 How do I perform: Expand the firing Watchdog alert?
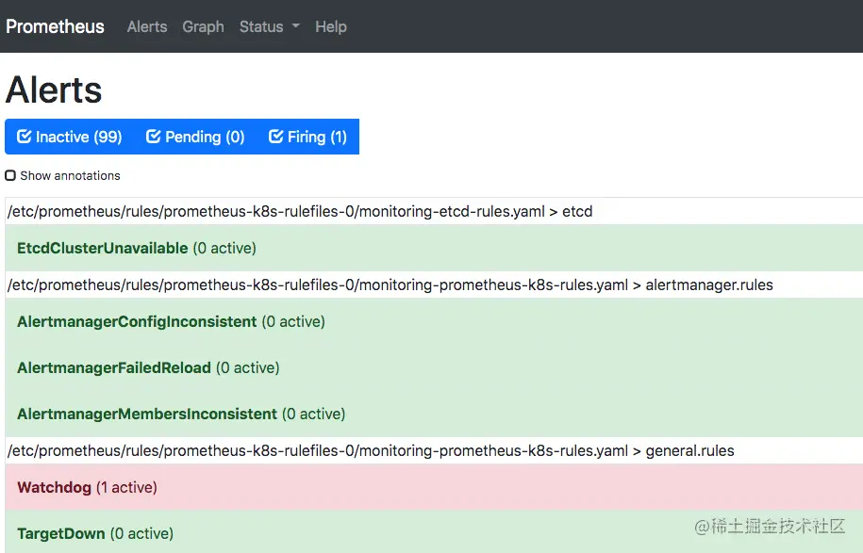click(54, 487)
